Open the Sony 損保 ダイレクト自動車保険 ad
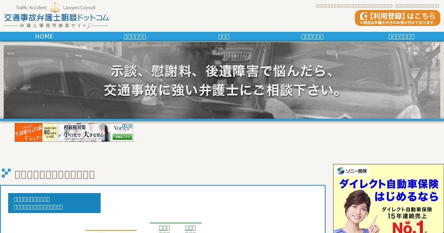Viewport: 444px width, 233px height. click(x=388, y=199)
